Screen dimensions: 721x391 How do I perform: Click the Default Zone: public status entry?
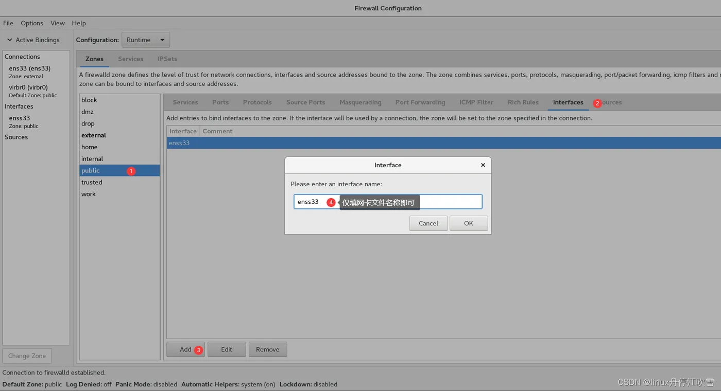[x=32, y=384]
